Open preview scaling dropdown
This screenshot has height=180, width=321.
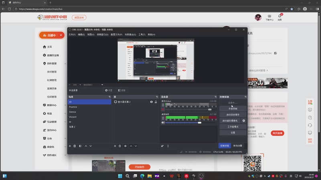102,85
